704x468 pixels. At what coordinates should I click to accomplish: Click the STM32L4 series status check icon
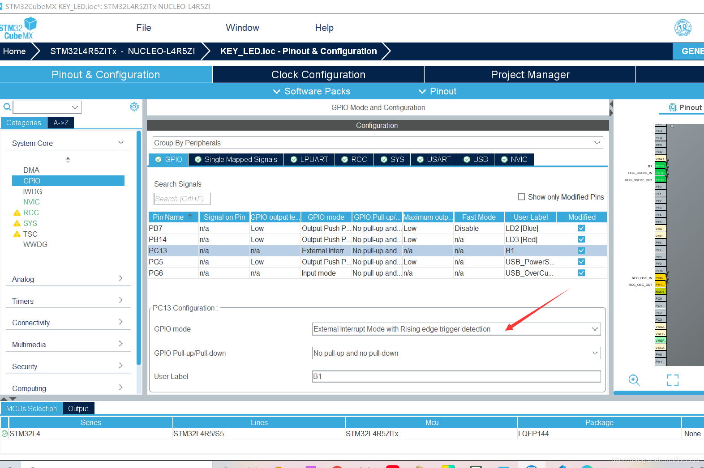[x=4, y=434]
